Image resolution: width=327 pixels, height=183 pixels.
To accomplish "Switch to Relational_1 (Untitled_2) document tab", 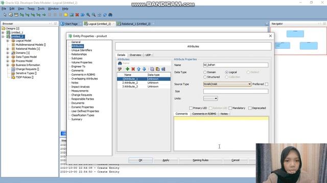I will pos(136,24).
